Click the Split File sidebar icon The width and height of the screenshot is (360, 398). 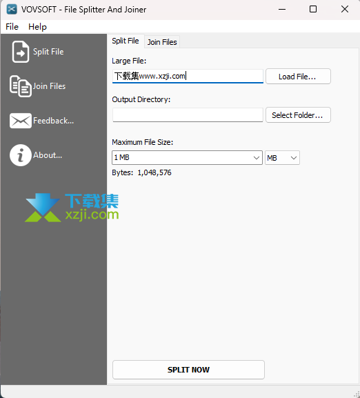click(20, 52)
